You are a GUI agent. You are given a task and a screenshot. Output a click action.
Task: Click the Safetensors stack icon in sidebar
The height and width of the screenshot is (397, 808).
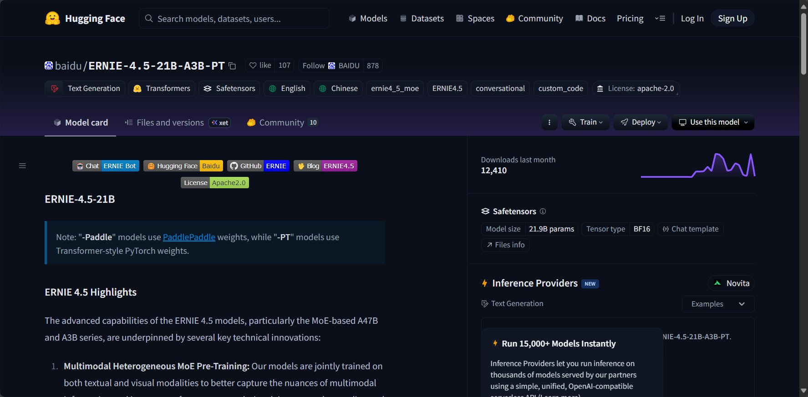coord(485,211)
